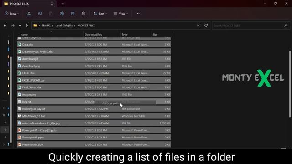
Task: Open the New item dropdown
Action: 12,14
